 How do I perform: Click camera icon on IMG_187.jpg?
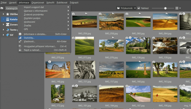[x=127, y=86]
